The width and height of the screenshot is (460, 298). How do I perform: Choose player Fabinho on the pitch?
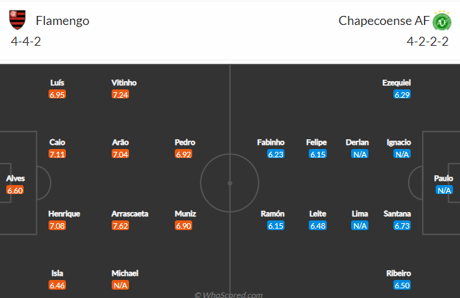[x=271, y=142]
